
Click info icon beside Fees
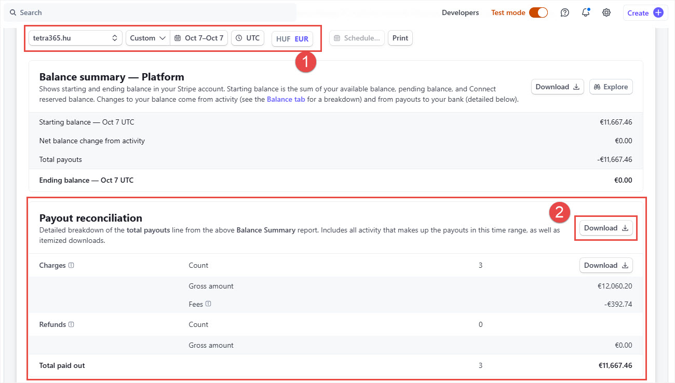pos(208,304)
